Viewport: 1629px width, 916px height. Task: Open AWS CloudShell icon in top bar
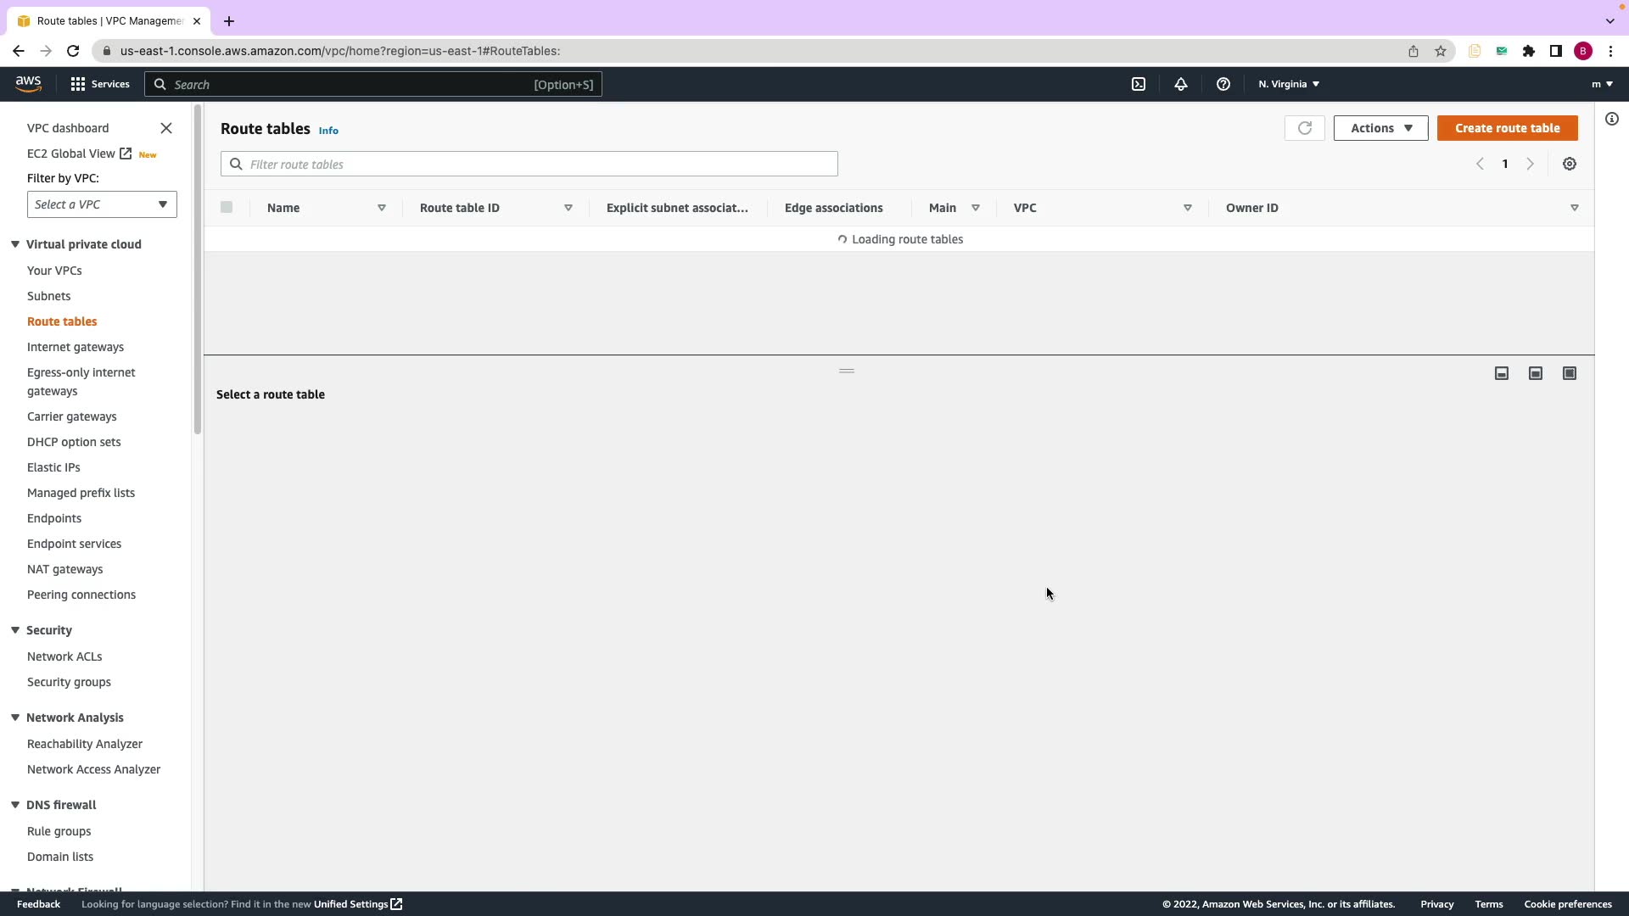coord(1139,84)
